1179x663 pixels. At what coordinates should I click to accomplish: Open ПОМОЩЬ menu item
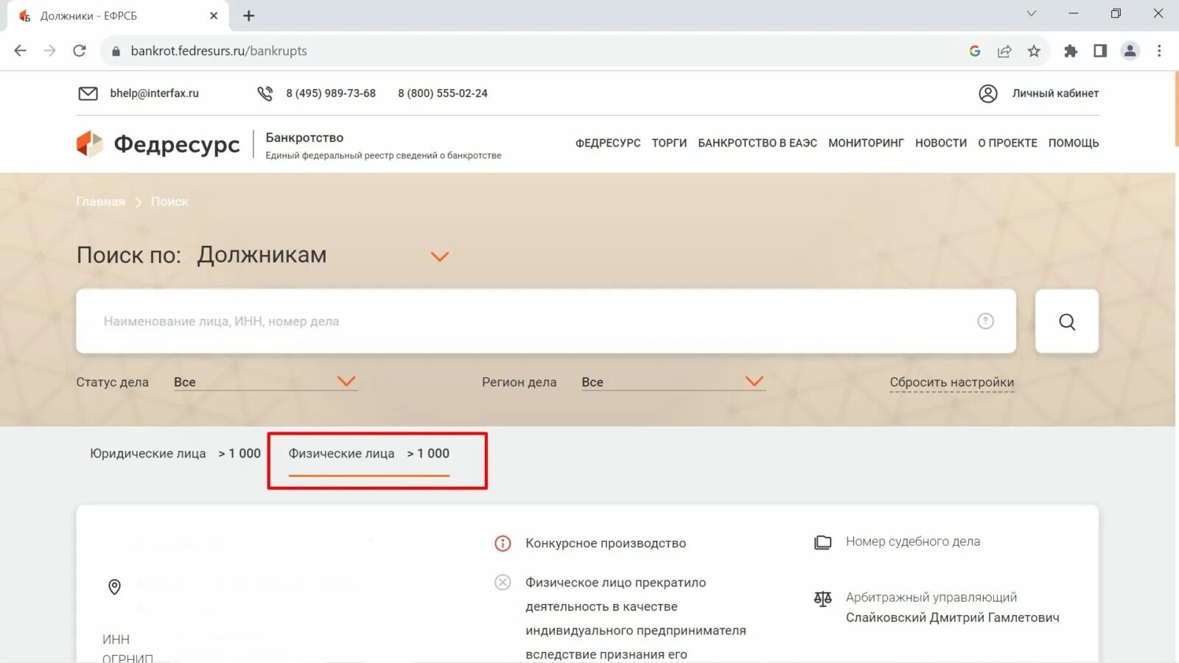(1074, 143)
